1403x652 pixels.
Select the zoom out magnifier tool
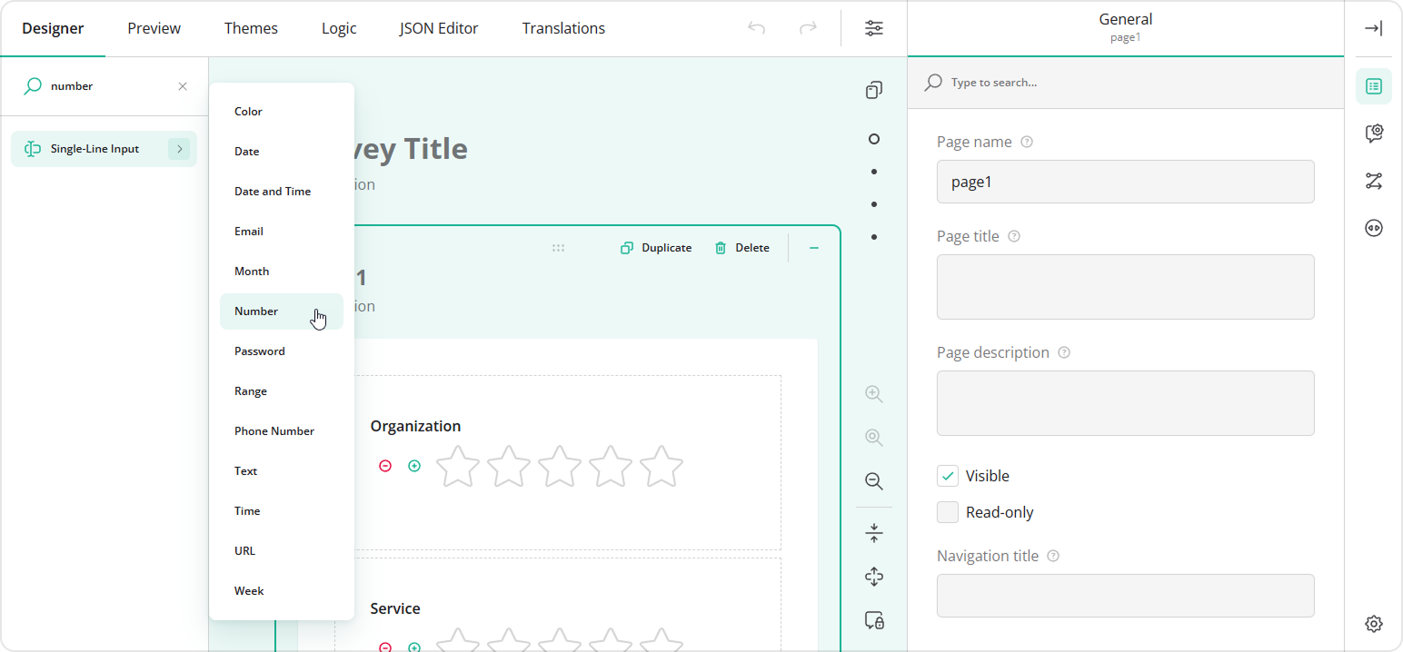click(x=873, y=481)
